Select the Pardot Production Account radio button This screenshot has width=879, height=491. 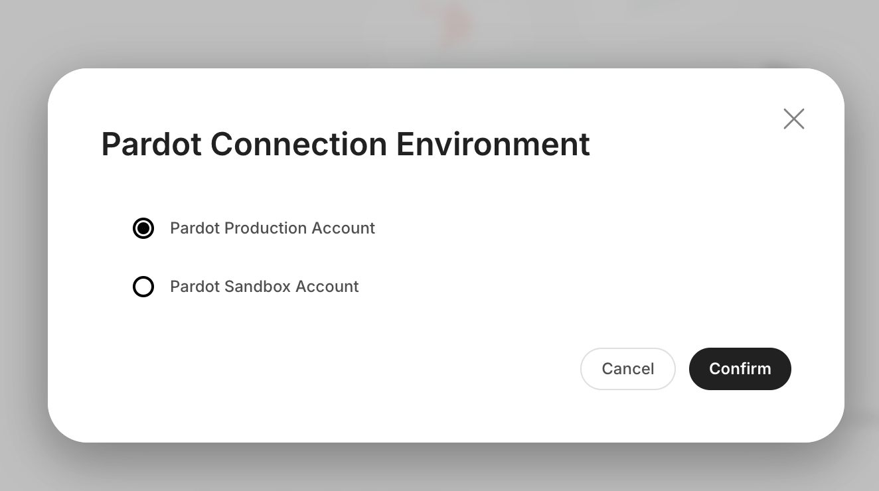(143, 228)
